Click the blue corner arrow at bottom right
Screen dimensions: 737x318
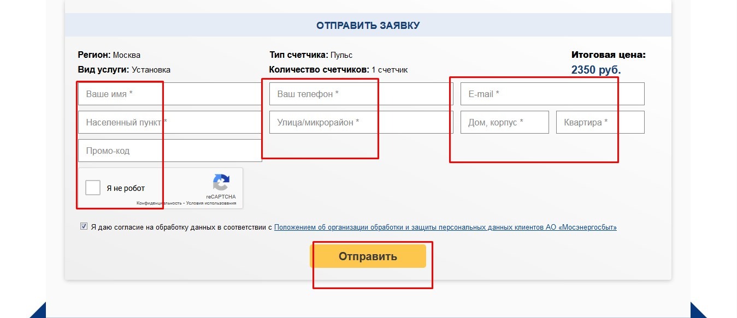coord(699,310)
